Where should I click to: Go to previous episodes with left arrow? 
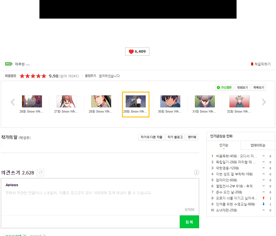coord(13,102)
